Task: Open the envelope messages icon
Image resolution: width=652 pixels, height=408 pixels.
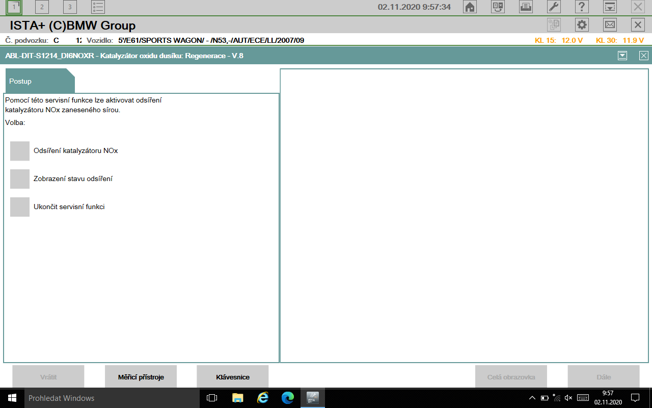Action: tap(609, 24)
